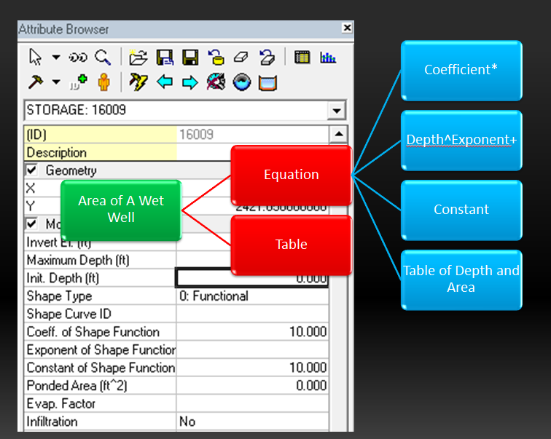
Task: Select the Shape Type row label
Action: (59, 296)
